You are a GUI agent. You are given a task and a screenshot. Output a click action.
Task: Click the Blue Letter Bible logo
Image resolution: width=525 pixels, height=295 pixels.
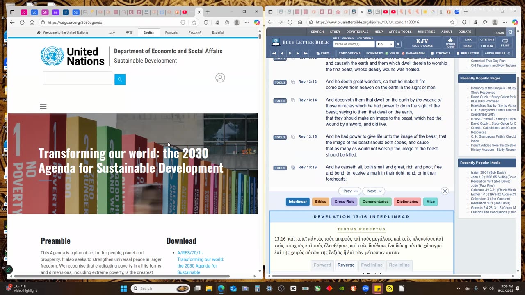(301, 43)
